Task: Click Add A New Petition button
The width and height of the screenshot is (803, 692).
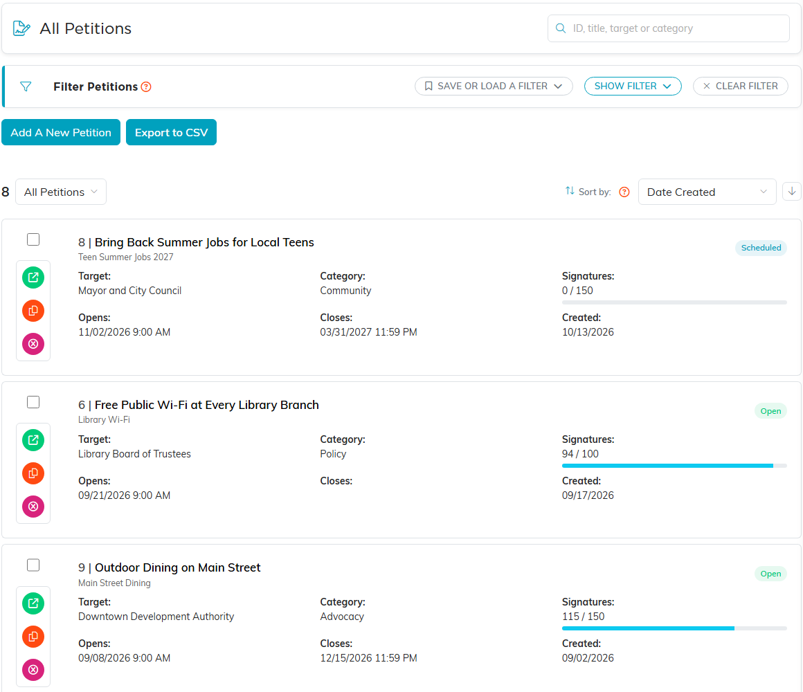Action: (x=61, y=133)
